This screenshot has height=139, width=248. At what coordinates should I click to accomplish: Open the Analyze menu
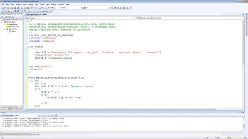pyautogui.click(x=53, y=4)
